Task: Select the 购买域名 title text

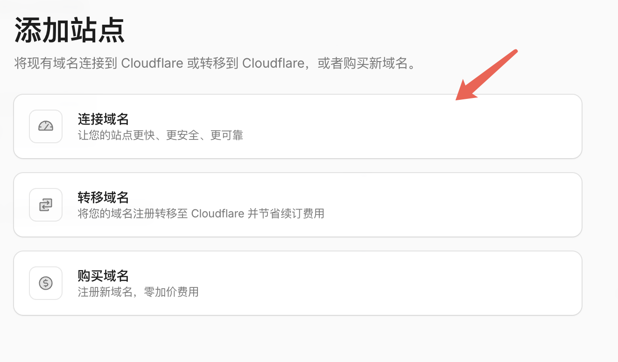Action: coord(103,276)
